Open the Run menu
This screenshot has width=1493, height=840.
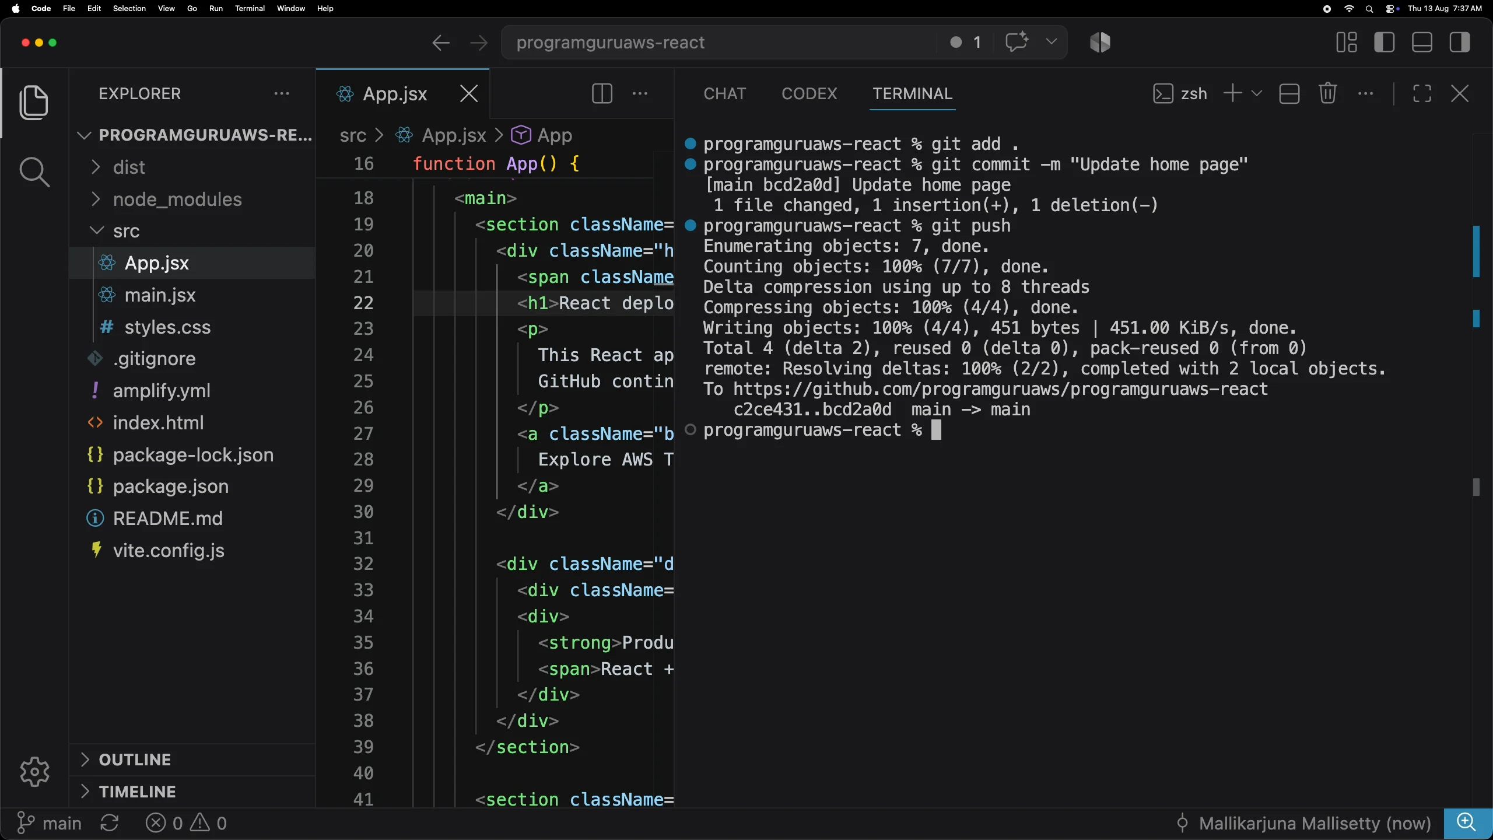[x=216, y=8]
